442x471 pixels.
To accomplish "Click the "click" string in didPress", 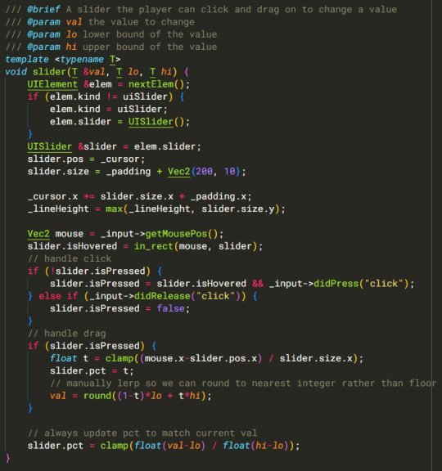I will [x=383, y=284].
